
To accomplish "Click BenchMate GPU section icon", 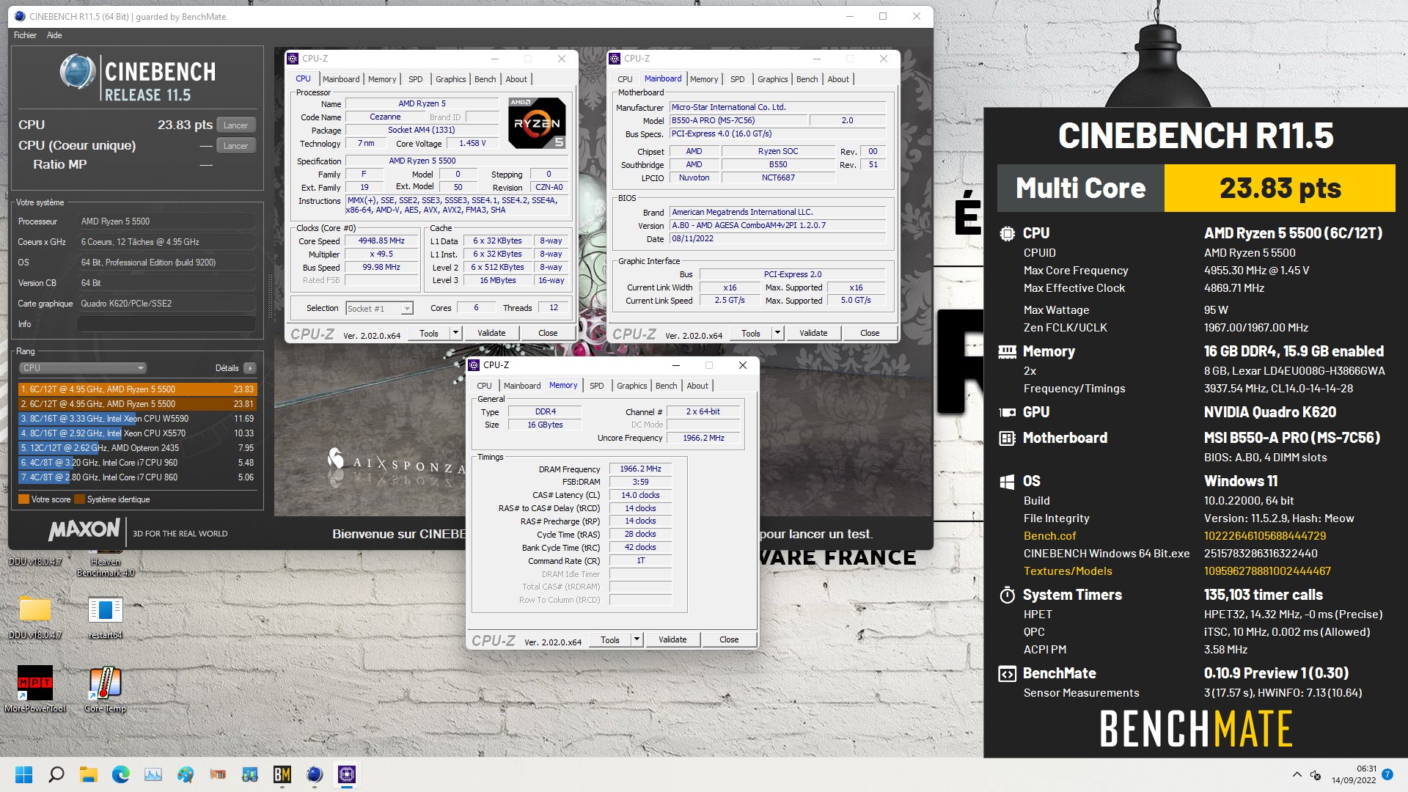I will pos(1007,413).
